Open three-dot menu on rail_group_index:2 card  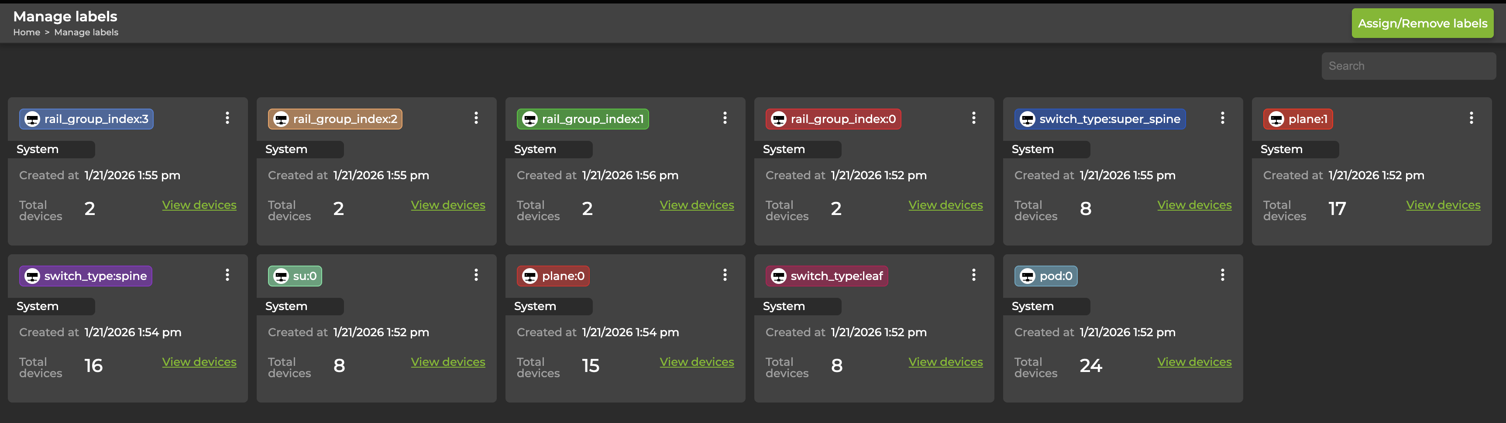476,118
